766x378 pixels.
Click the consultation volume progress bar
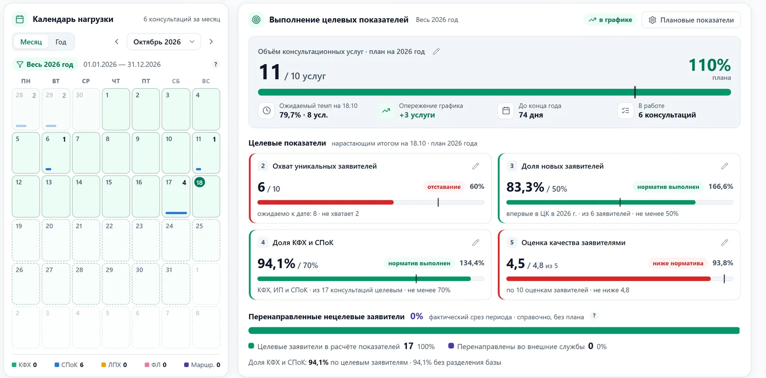(494, 92)
